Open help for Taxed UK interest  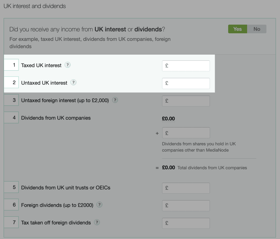pos(67,65)
